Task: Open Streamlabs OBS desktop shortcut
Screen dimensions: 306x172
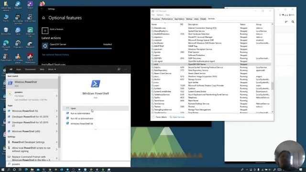Action: (30, 32)
